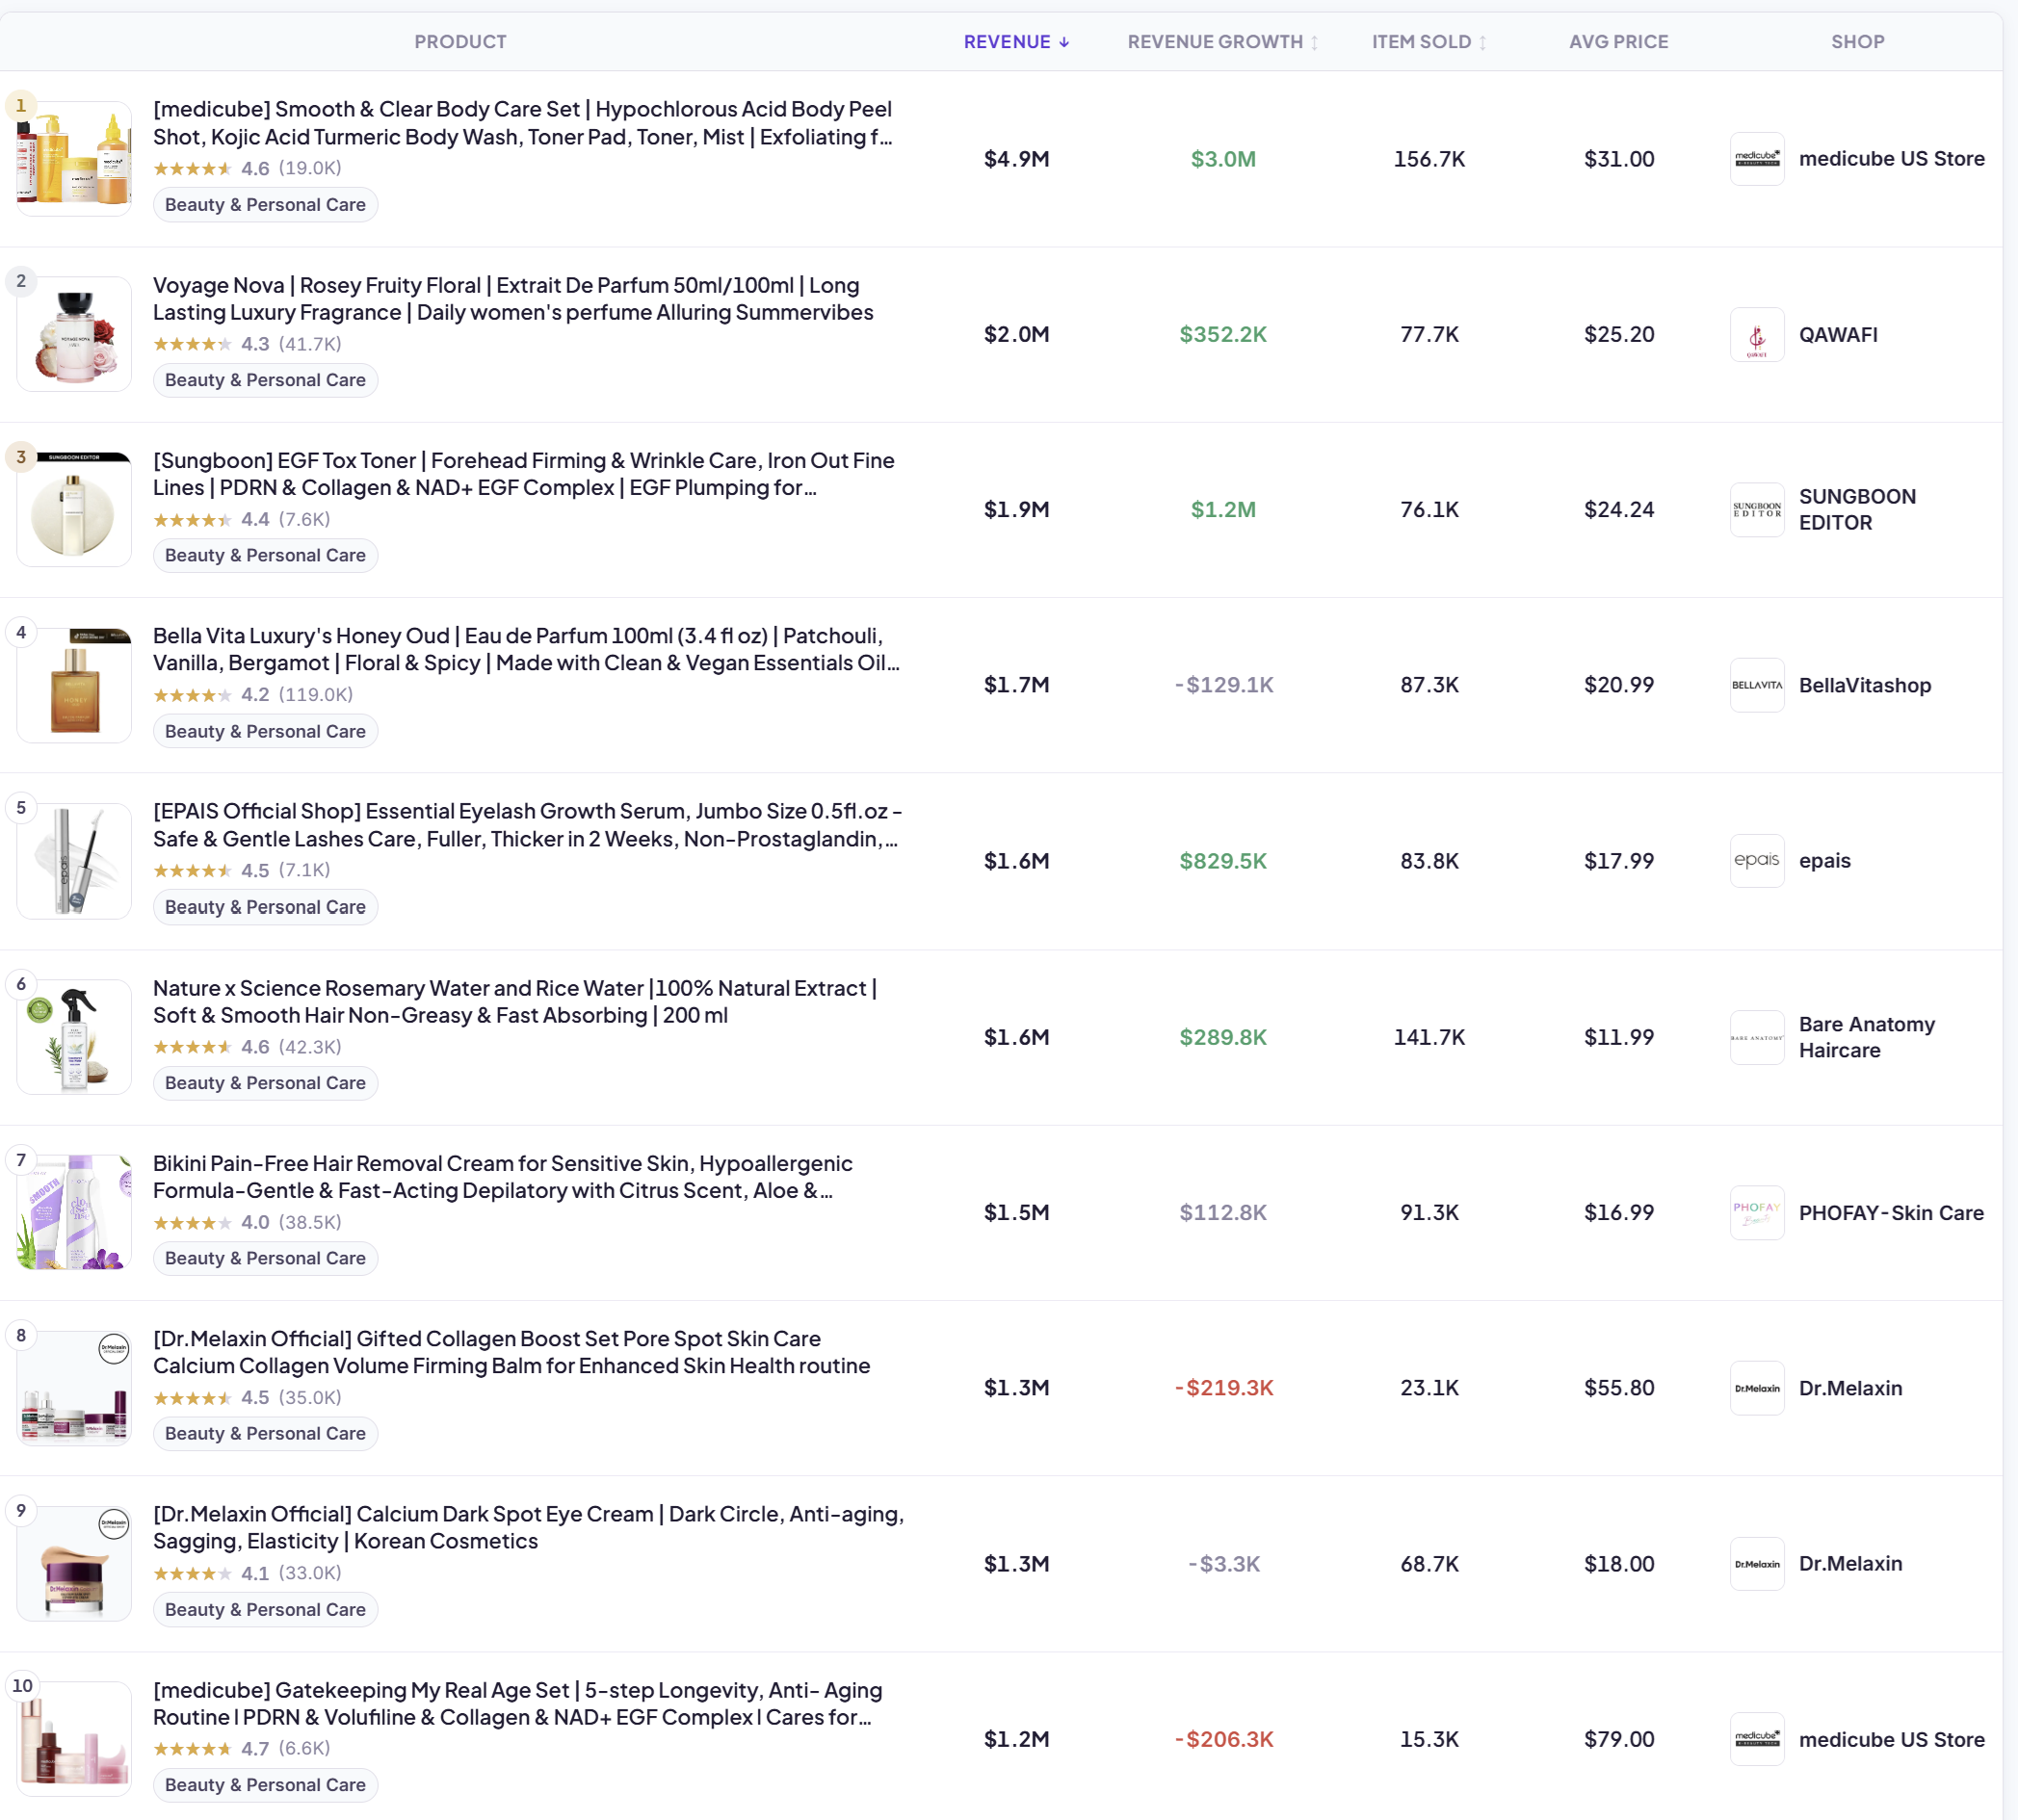Select the $3.0M revenue growth value
Screen dimensions: 2018x1820
(1222, 158)
